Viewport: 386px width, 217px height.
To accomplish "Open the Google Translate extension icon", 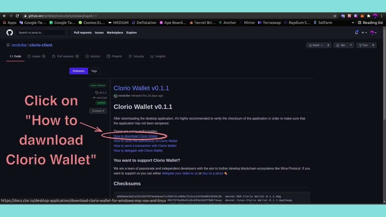I will pos(343,16).
